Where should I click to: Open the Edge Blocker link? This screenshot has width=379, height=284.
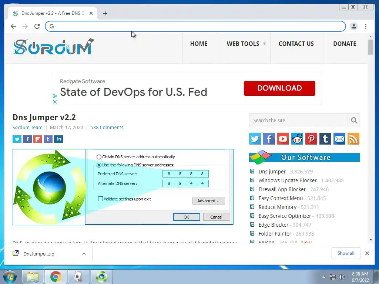pyautogui.click(x=274, y=225)
